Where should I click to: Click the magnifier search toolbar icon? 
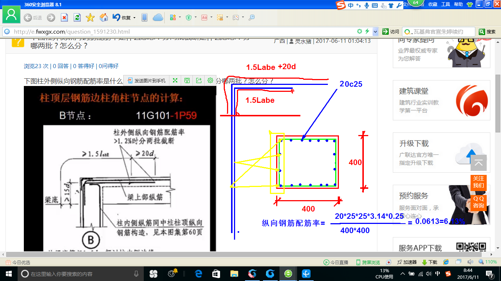pyautogui.click(x=252, y=18)
